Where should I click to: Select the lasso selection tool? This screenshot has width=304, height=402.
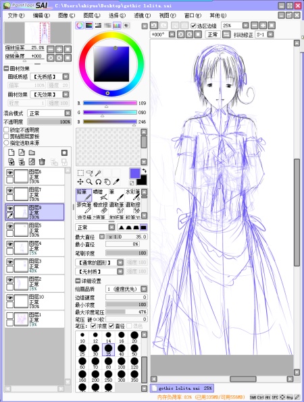click(x=89, y=173)
